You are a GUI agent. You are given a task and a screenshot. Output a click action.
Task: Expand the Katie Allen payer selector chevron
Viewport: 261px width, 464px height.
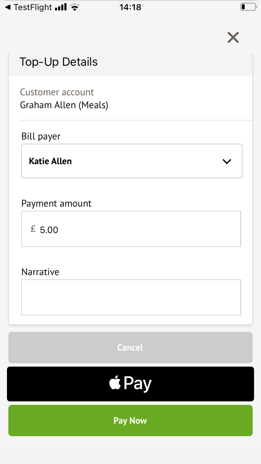coord(227,161)
